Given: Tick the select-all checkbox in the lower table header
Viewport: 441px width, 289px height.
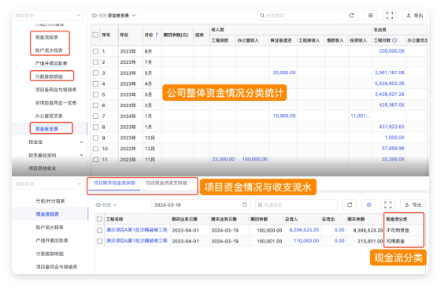Looking at the screenshot, I should point(99,219).
